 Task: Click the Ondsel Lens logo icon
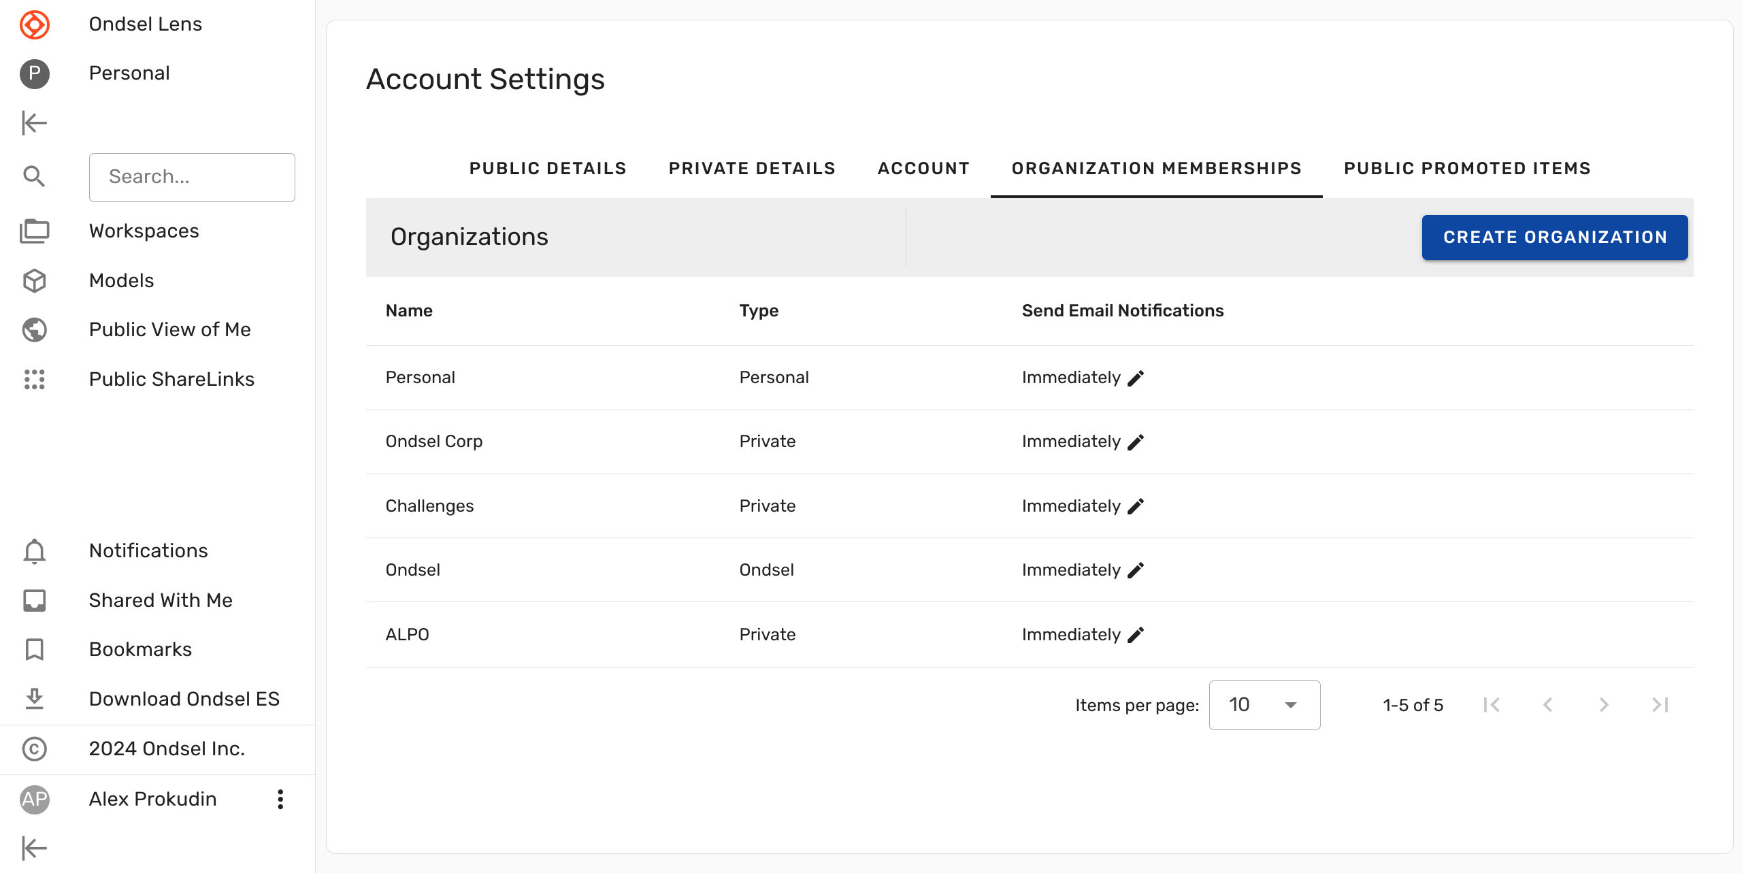(34, 24)
